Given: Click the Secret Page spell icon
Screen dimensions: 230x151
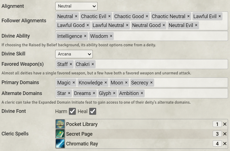Looking at the screenshot, I should tap(60, 134).
